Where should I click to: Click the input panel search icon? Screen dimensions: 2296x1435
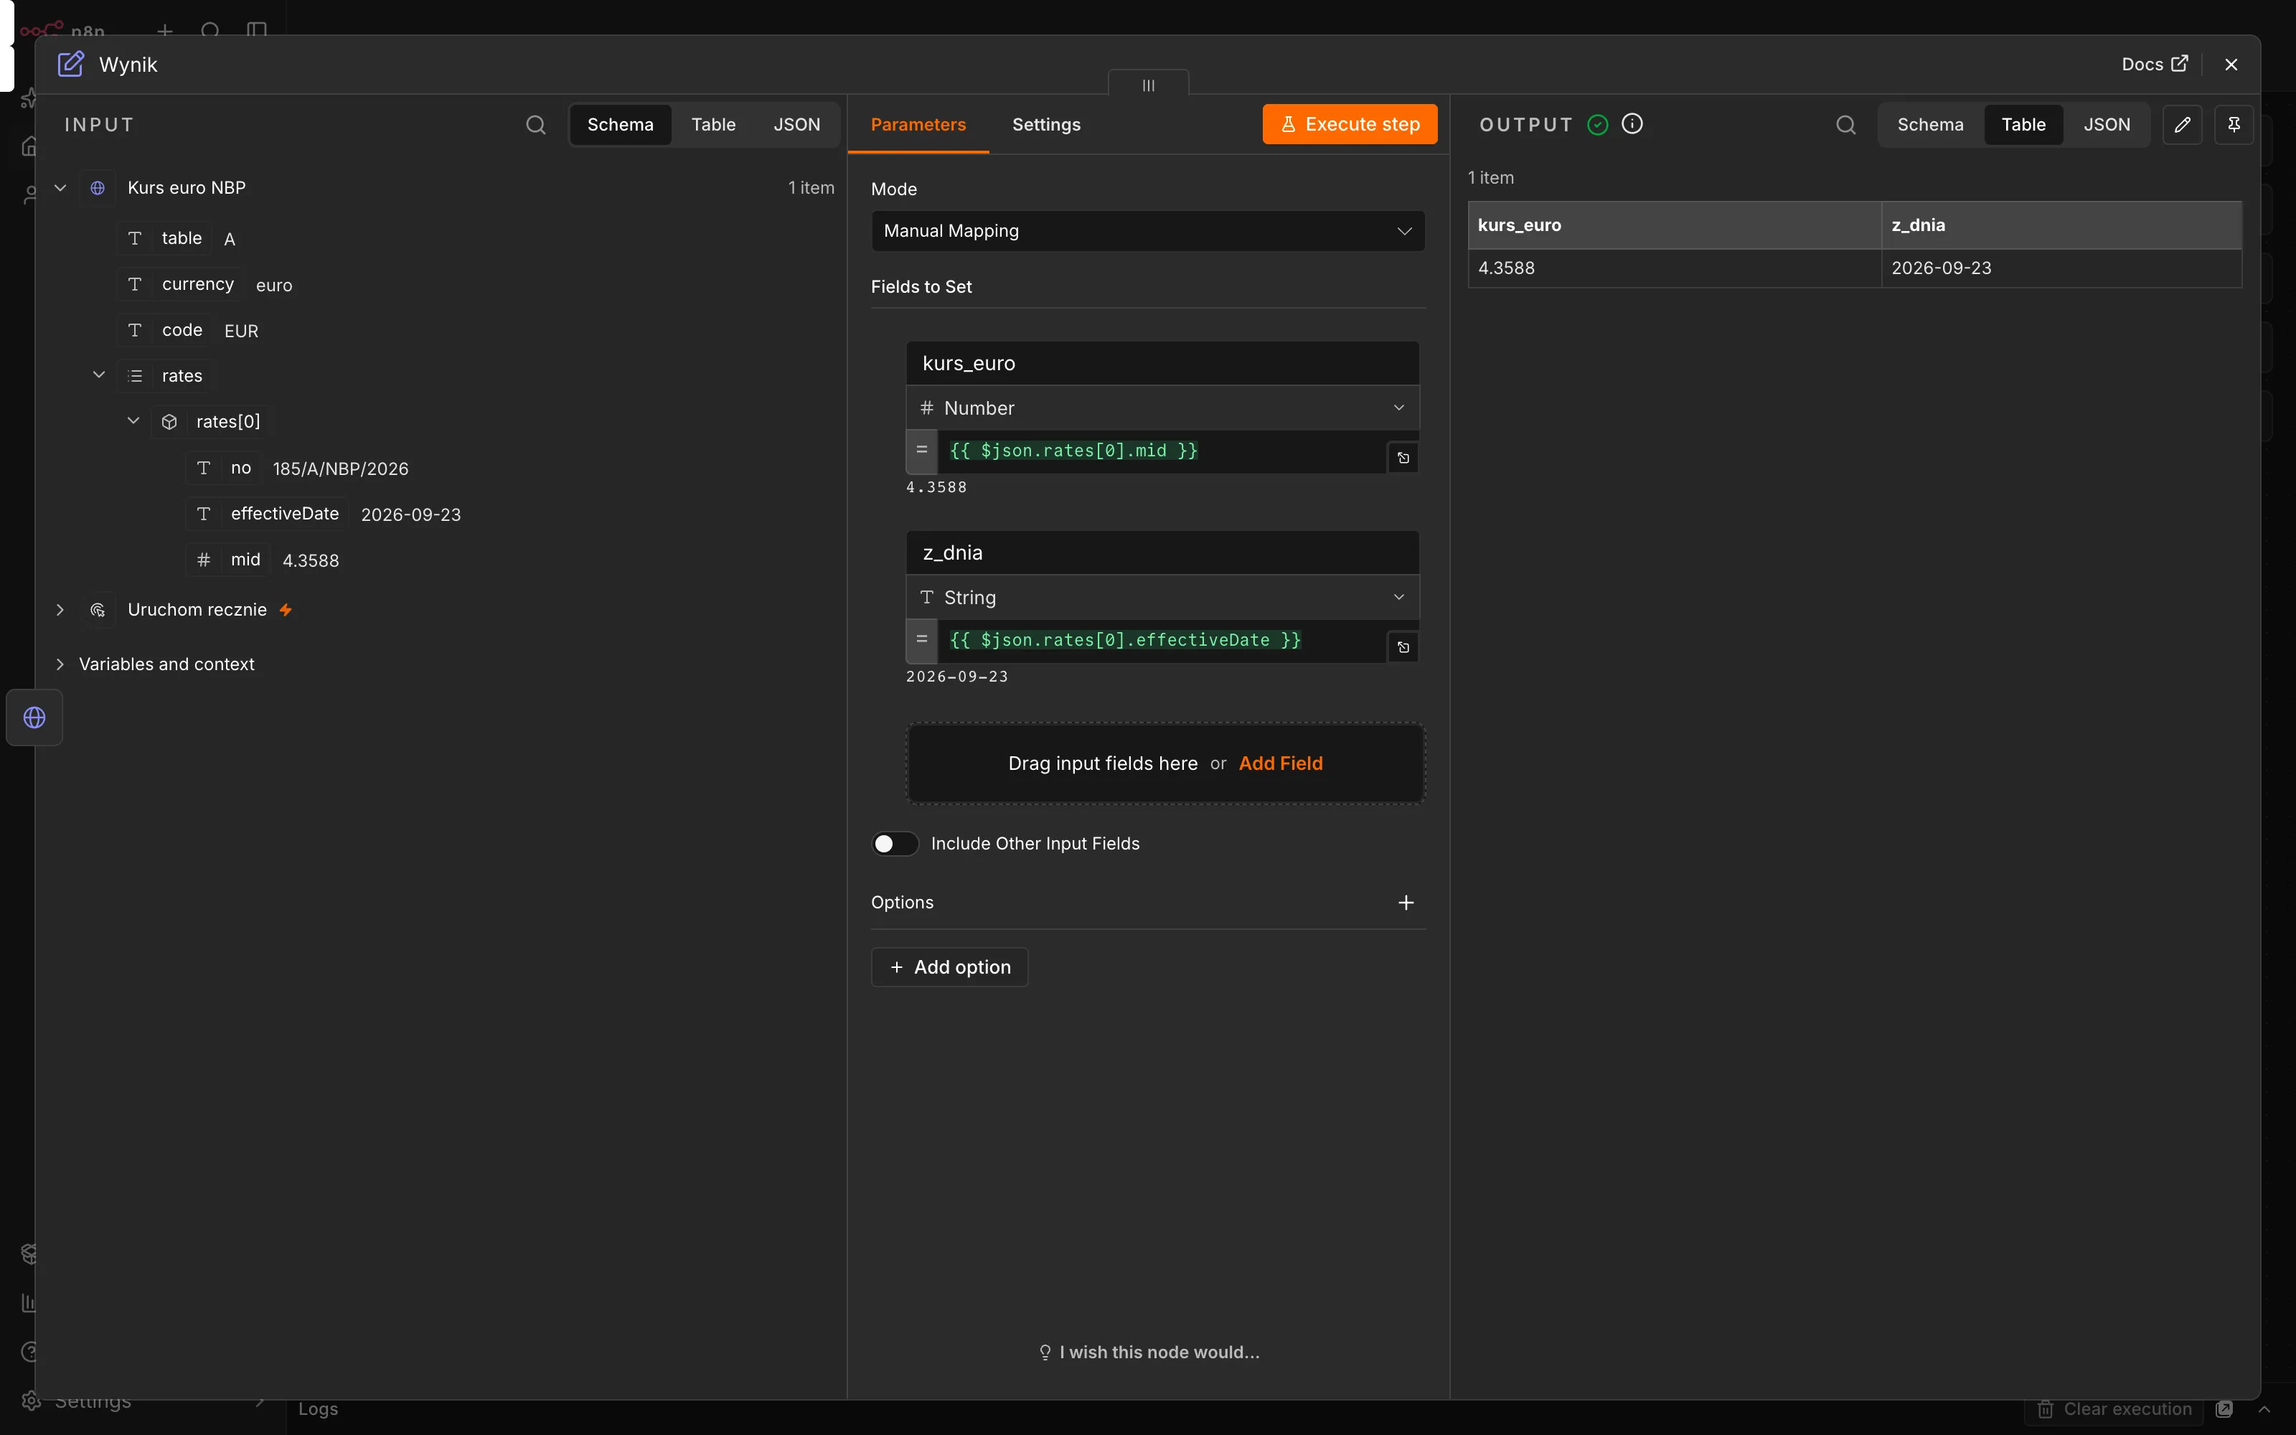click(x=536, y=124)
